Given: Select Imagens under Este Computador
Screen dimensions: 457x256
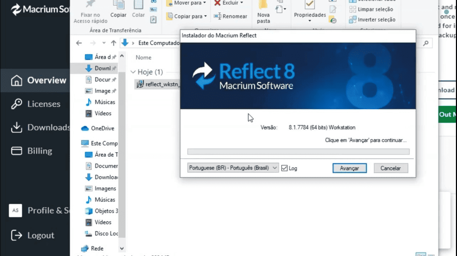Looking at the screenshot, I should [101, 188].
